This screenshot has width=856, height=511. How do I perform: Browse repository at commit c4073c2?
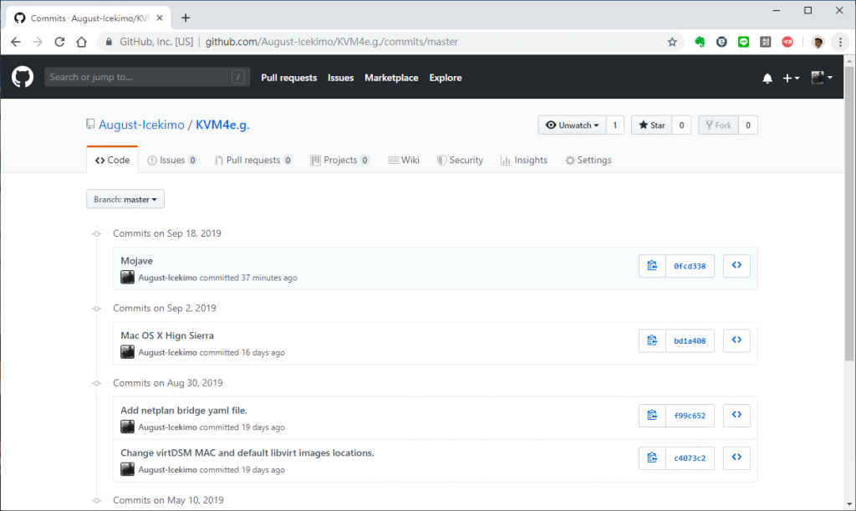coord(736,457)
